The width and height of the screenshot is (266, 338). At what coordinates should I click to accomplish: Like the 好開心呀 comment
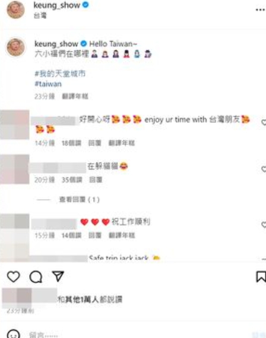264,122
